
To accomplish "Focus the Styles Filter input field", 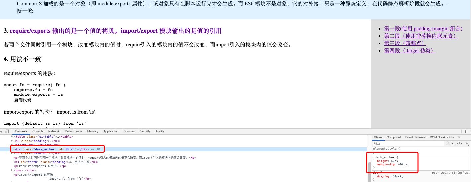I will point(408,143).
